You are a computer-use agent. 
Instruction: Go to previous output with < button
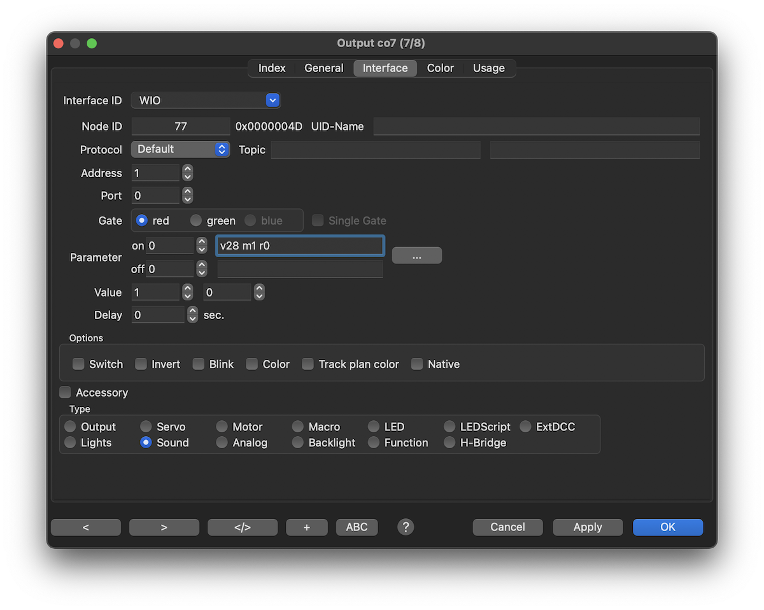(x=86, y=527)
